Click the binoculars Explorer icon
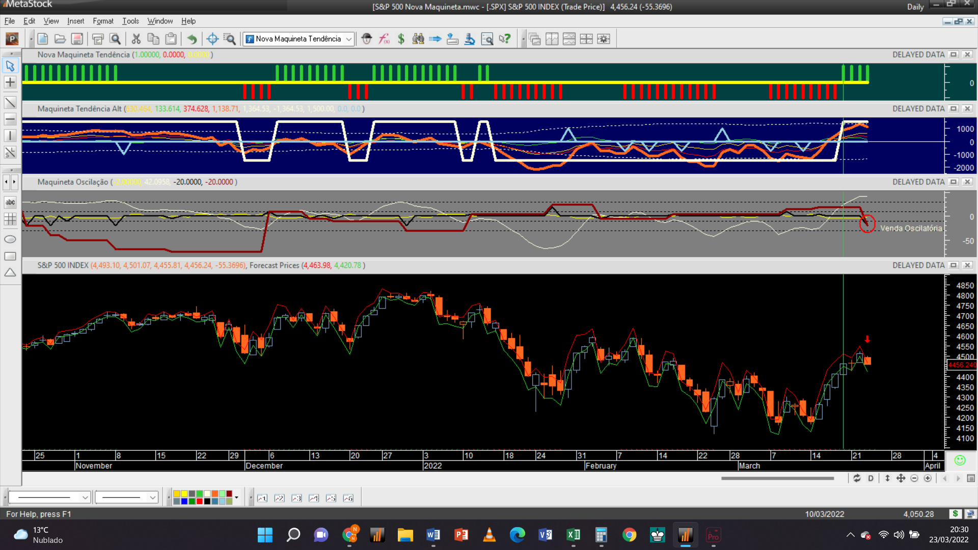 418,39
